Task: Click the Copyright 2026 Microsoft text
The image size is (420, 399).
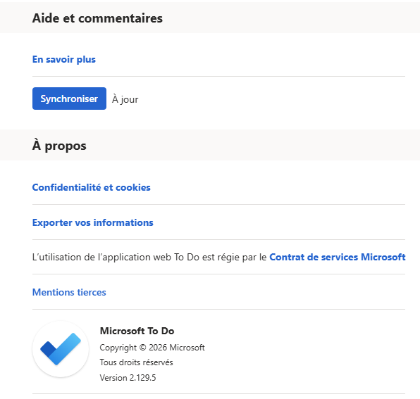Action: (152, 348)
